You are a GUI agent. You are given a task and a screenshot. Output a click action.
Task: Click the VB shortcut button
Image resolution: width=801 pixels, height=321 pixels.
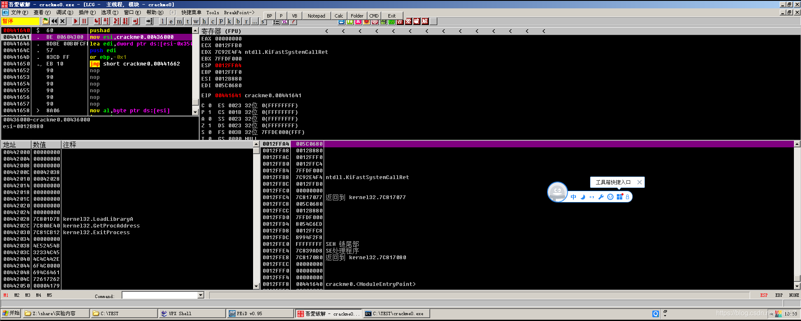coord(294,16)
